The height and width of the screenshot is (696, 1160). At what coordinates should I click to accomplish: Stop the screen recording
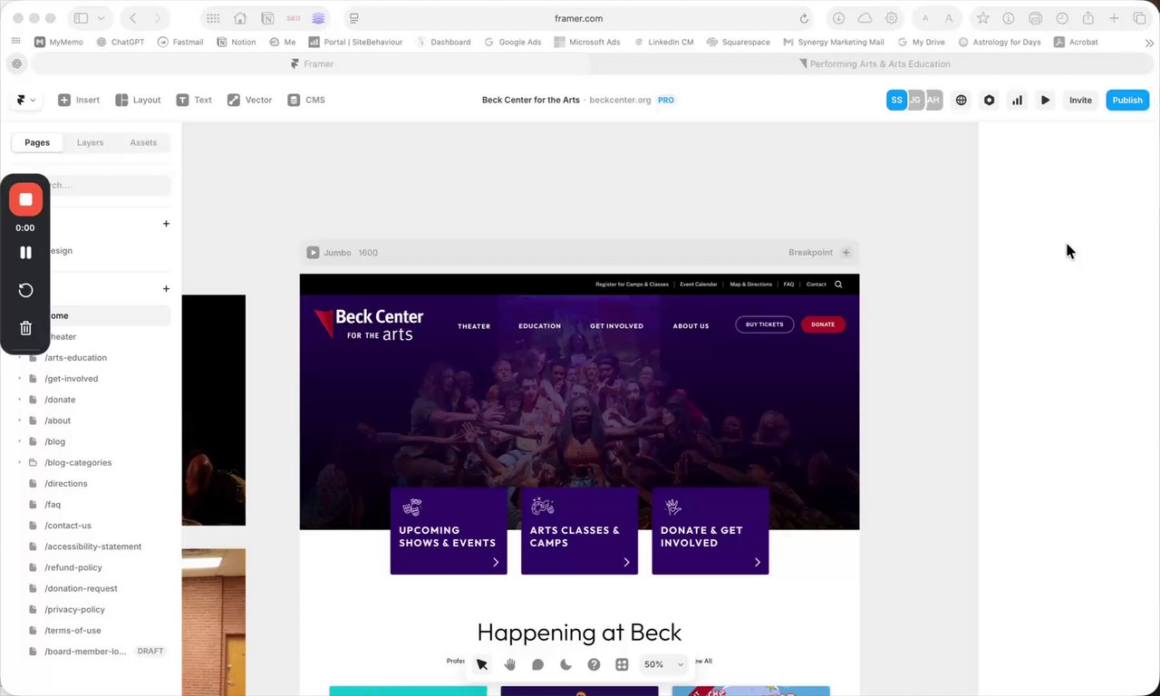click(x=25, y=199)
